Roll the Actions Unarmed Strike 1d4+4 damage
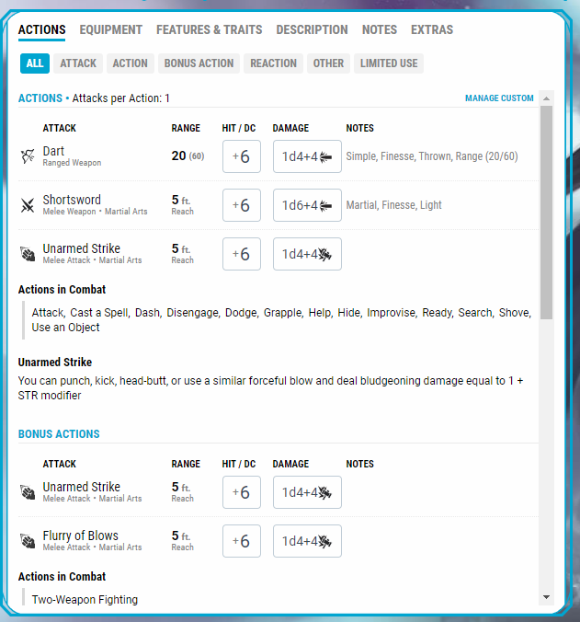Viewport: 580px width, 622px height. (307, 254)
